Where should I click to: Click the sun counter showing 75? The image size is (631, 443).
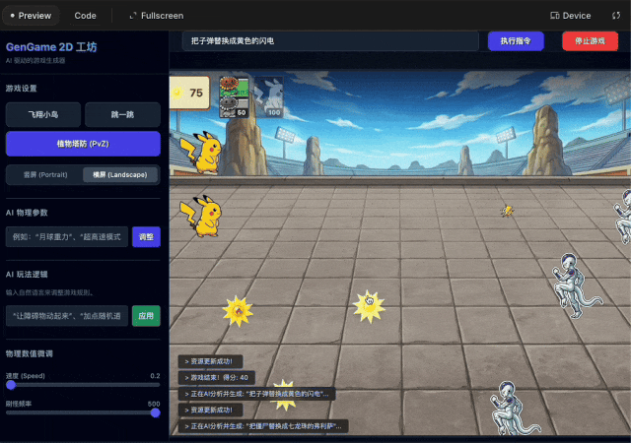[x=189, y=93]
